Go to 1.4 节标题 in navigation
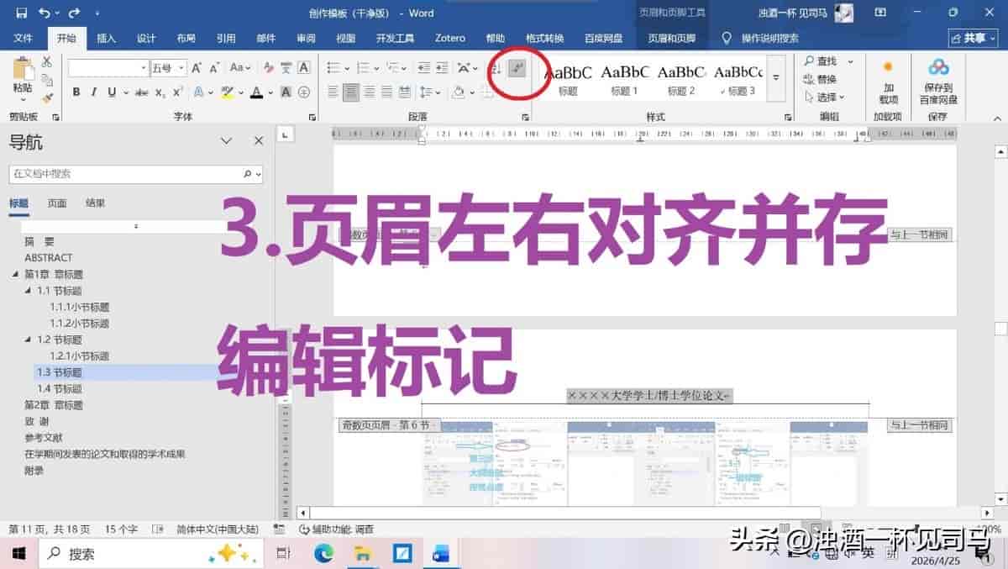 point(60,388)
